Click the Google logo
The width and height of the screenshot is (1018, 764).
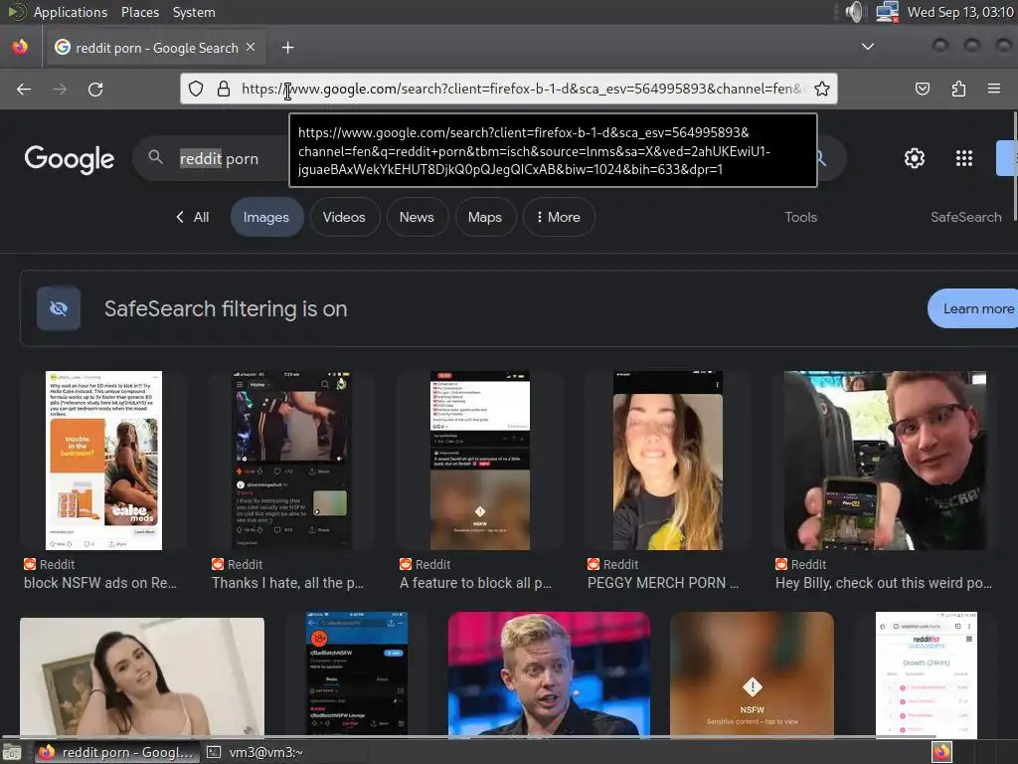[70, 158]
